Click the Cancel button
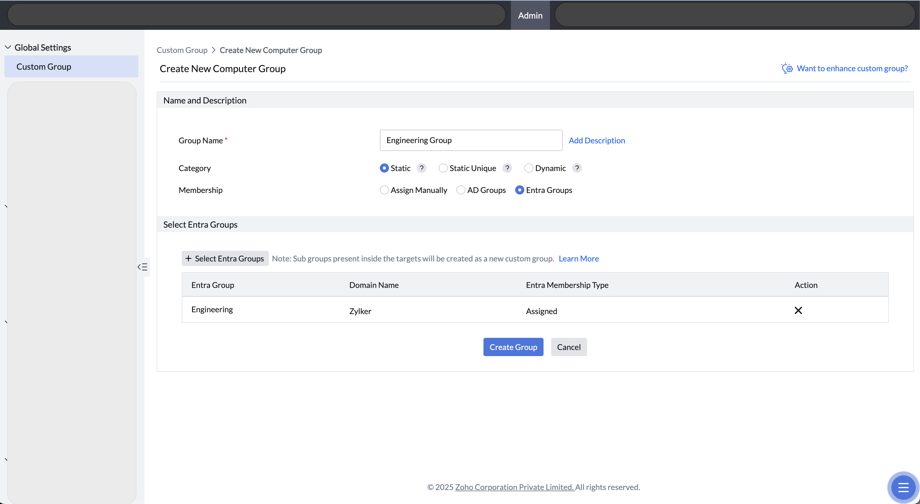920x504 pixels. pyautogui.click(x=569, y=347)
